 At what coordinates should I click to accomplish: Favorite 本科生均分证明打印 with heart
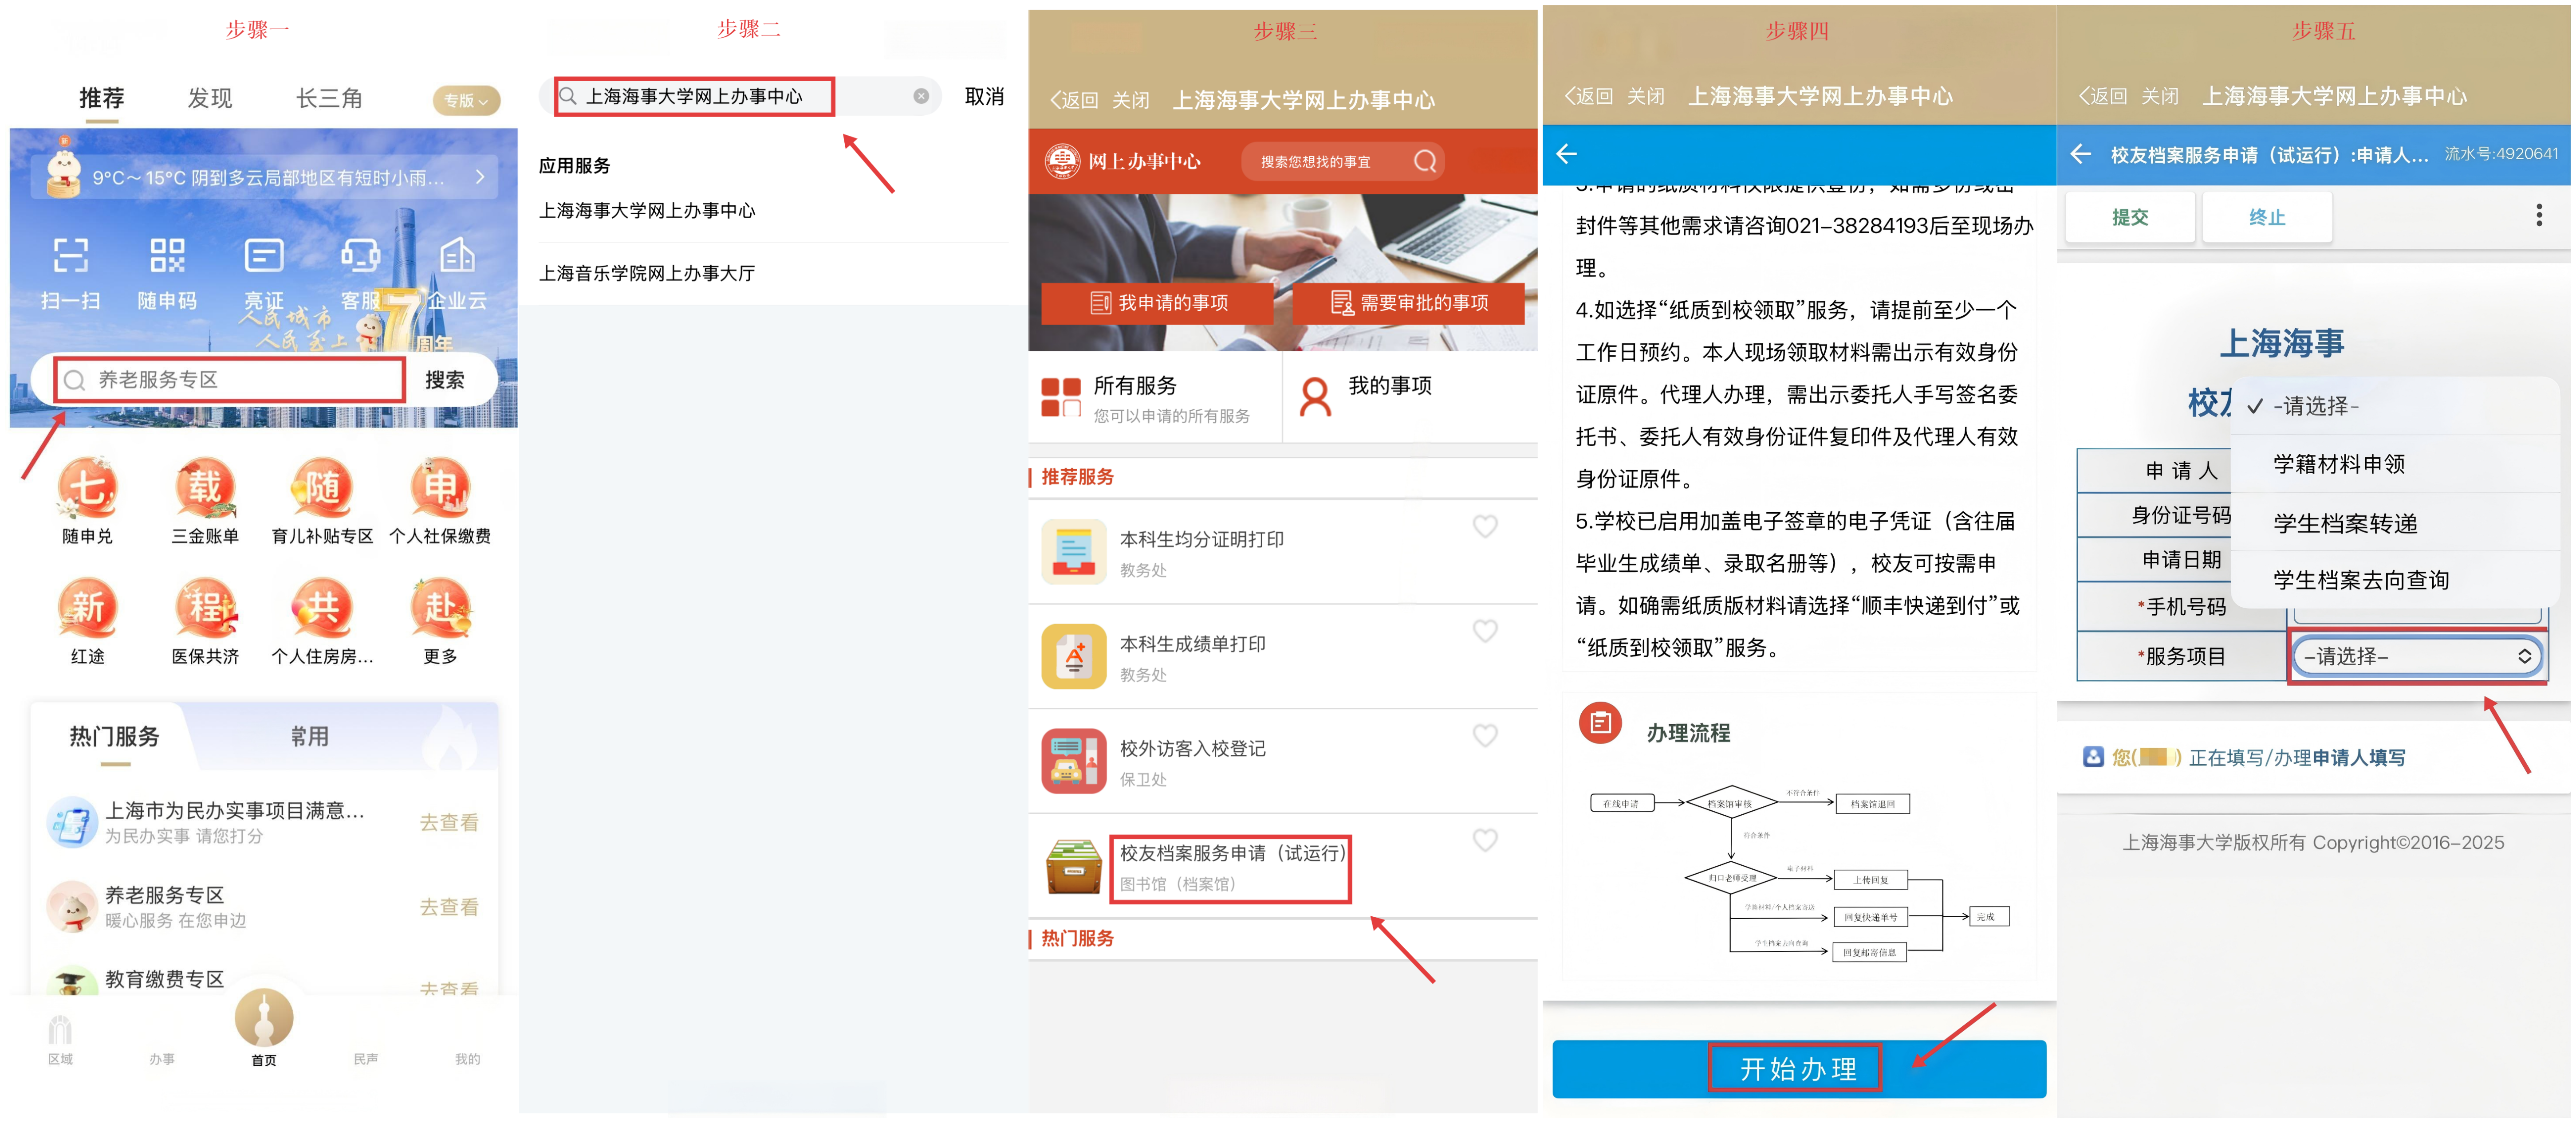(x=1485, y=526)
